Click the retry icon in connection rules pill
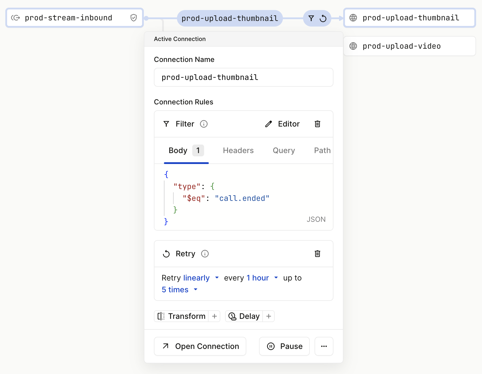Viewport: 482px width, 374px height. [x=323, y=18]
